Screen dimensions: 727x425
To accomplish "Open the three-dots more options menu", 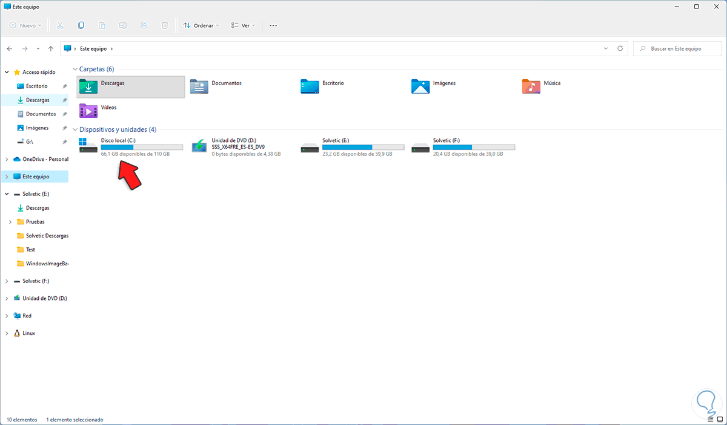I will click(273, 25).
